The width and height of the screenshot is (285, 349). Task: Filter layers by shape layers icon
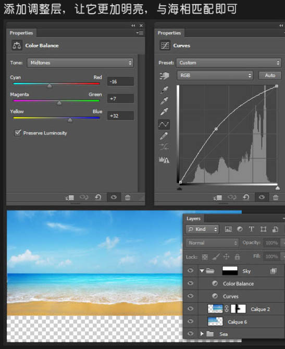click(264, 229)
